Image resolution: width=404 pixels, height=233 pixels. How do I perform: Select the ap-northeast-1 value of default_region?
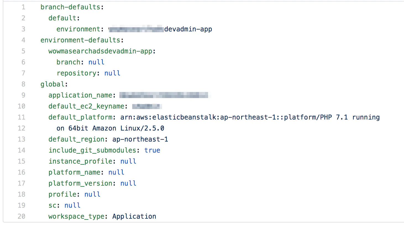coord(140,139)
